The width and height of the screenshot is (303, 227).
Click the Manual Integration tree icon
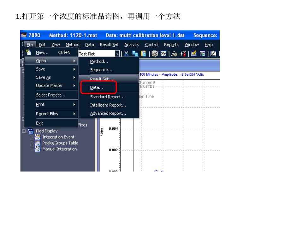coord(38,149)
